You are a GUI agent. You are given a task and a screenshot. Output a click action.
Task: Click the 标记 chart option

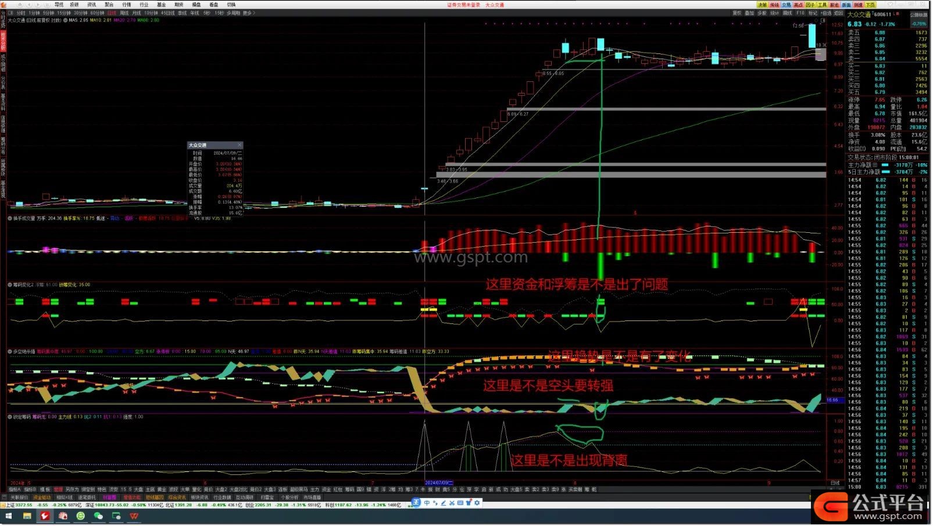(x=813, y=13)
